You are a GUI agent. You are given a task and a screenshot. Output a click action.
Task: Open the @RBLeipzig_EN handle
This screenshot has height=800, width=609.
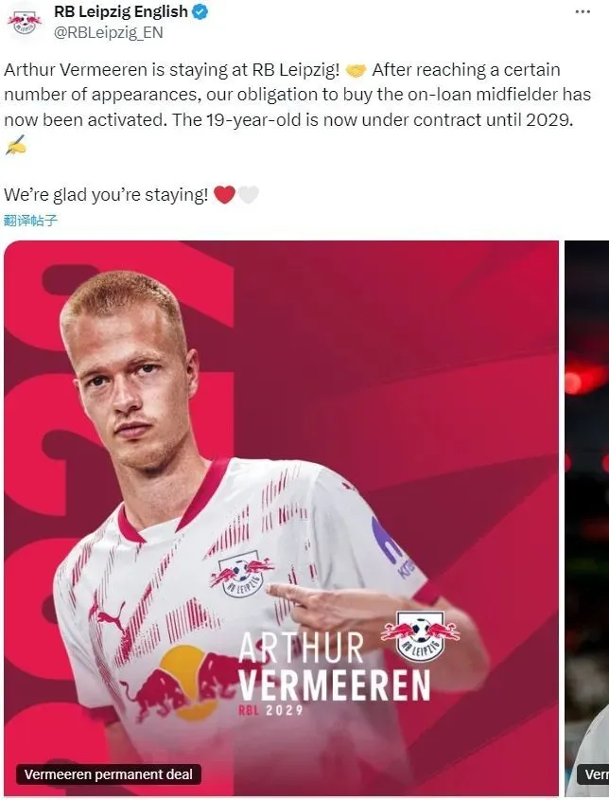coord(108,32)
